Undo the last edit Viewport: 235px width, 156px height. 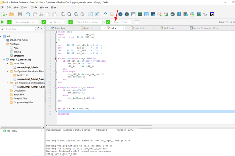click(x=28, y=14)
